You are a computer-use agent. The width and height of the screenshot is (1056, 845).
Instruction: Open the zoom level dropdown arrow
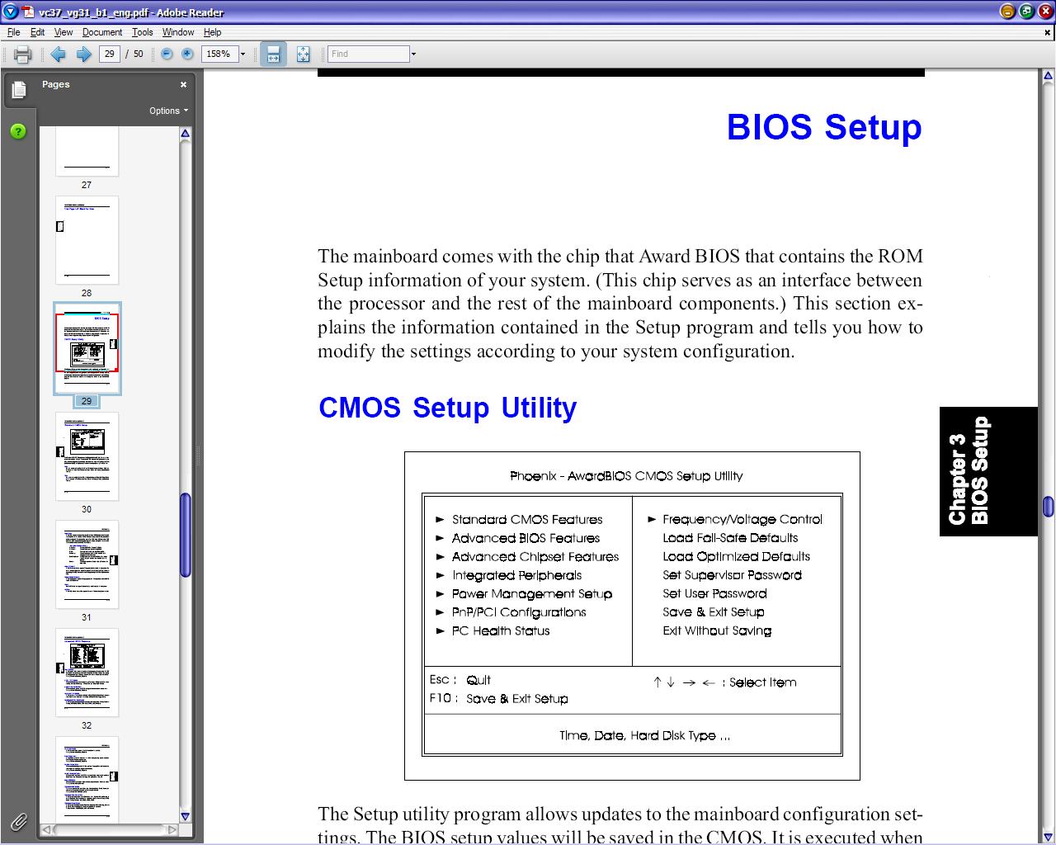(243, 54)
